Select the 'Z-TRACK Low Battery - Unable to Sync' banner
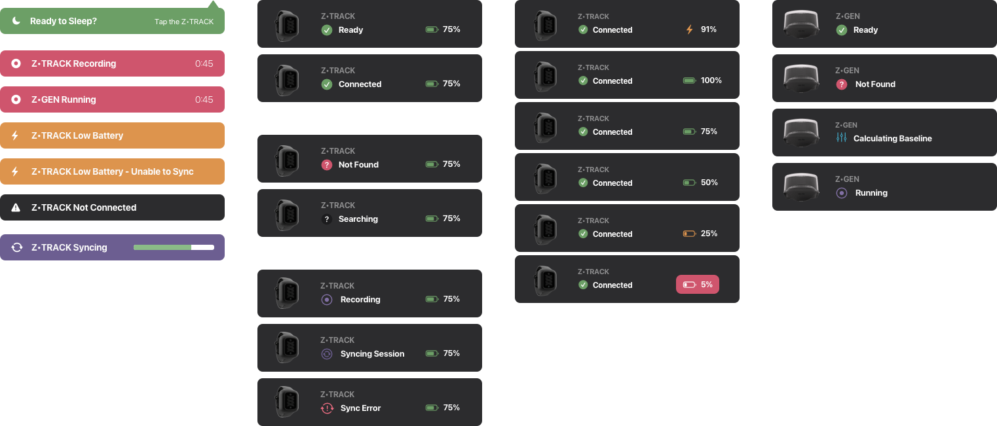This screenshot has height=426, width=997. point(112,171)
